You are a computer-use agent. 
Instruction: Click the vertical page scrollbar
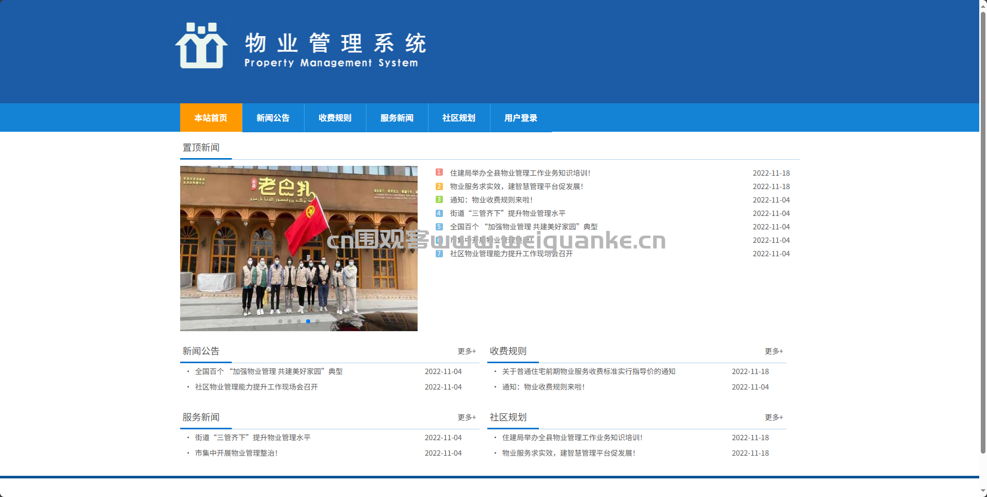(983, 232)
